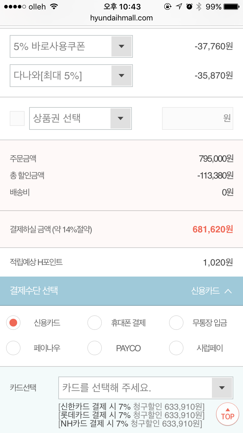Tap the TOP scroll-to-top icon
The image size is (243, 433).
pyautogui.click(x=227, y=414)
